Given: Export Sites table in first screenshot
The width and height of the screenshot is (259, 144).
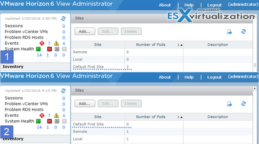Looking at the screenshot, I should (229, 32).
